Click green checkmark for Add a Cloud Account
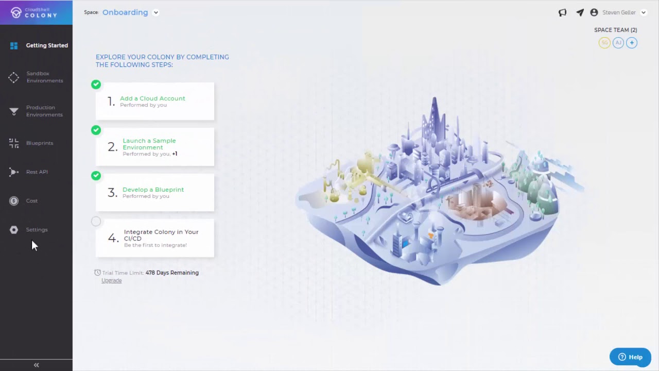 [96, 85]
